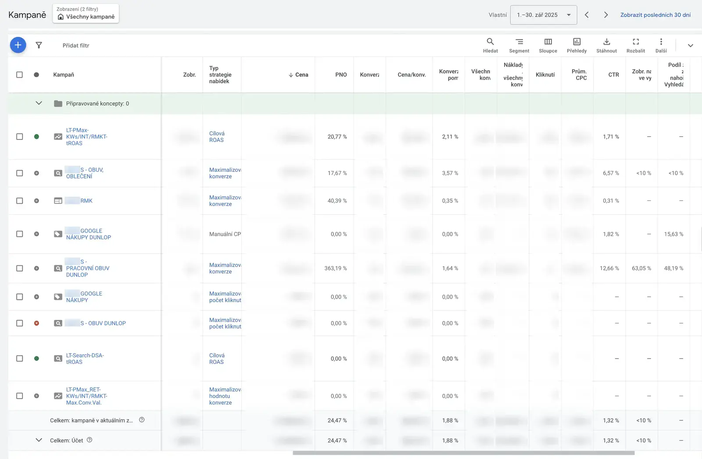
Task: Check the LT-PMax-KWs/INT/RMKT-tROAS row checkbox
Action: point(19,137)
